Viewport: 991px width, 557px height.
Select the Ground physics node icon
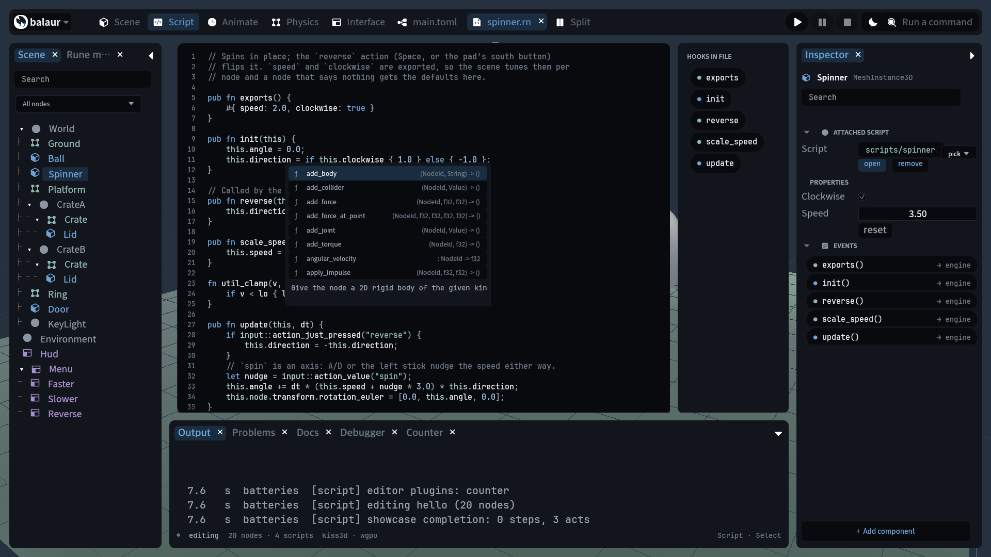point(35,143)
